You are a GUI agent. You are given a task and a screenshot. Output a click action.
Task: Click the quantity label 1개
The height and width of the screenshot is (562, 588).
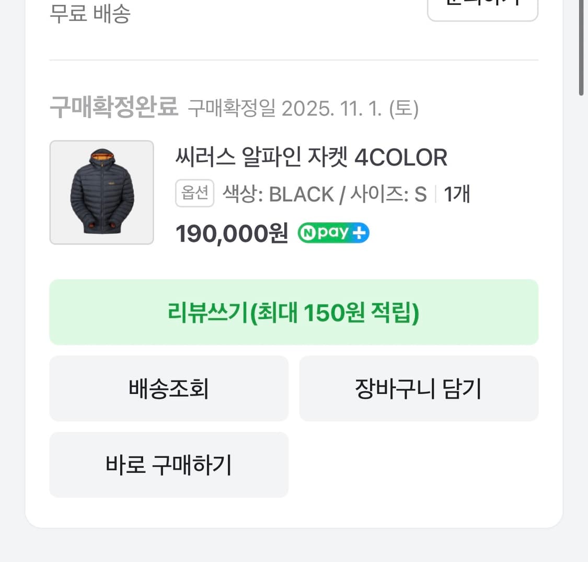coord(456,193)
